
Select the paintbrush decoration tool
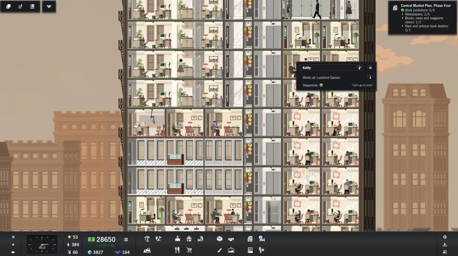(219, 250)
